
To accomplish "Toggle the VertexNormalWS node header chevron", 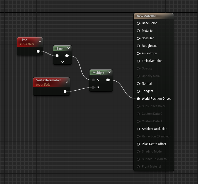I will [x=67, y=82].
